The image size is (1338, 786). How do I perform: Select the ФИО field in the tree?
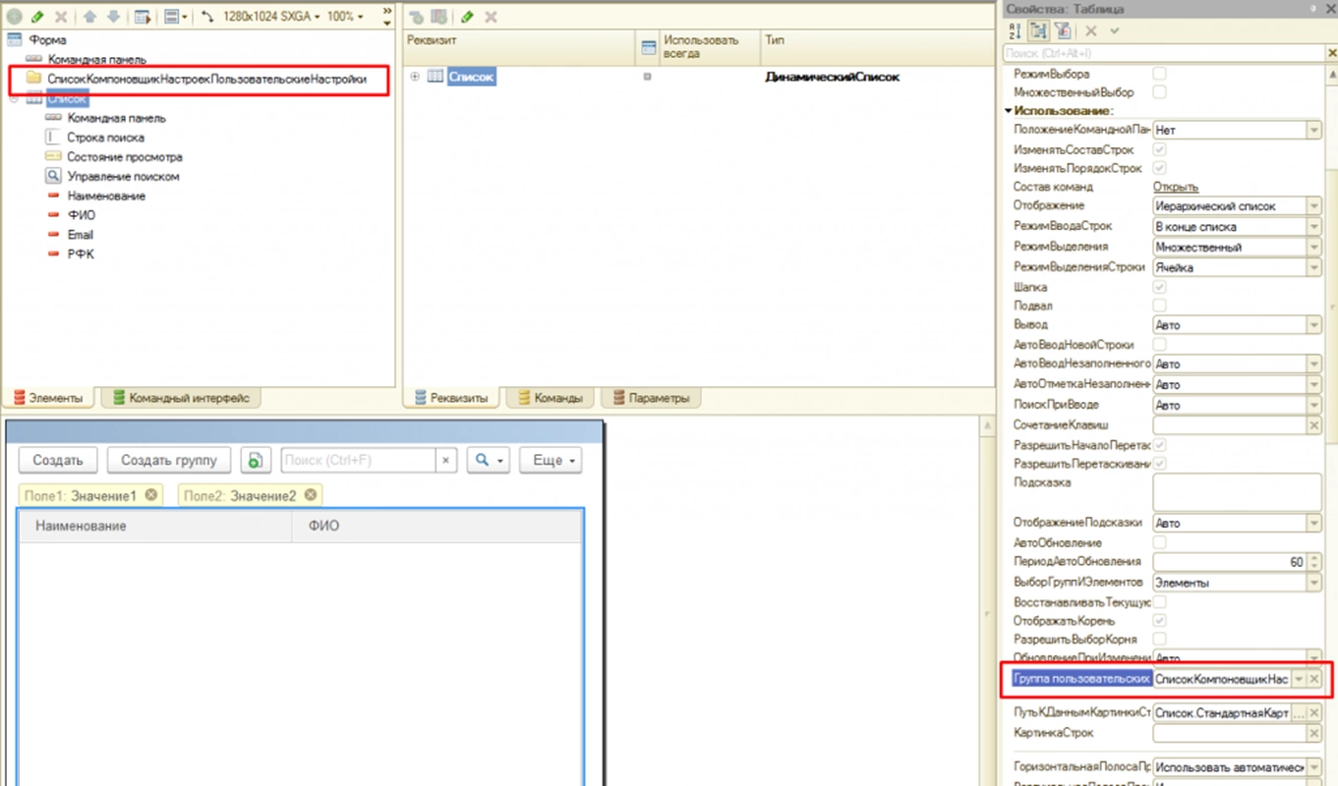82,215
